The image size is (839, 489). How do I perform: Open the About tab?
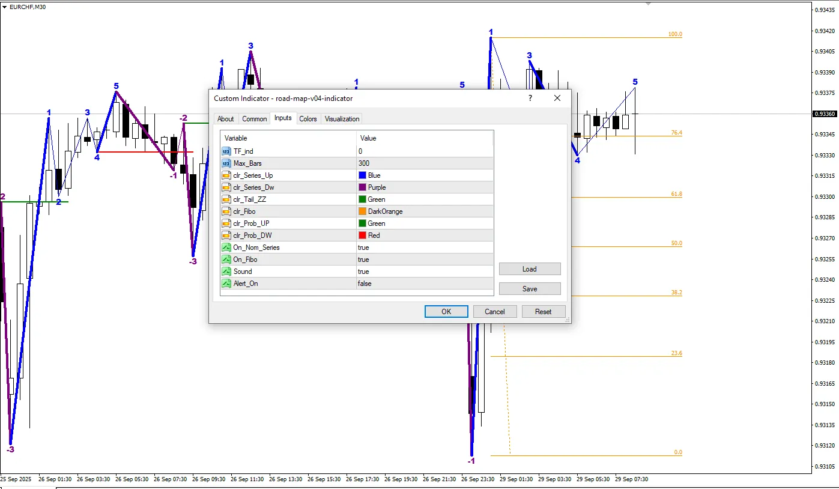[x=226, y=119]
